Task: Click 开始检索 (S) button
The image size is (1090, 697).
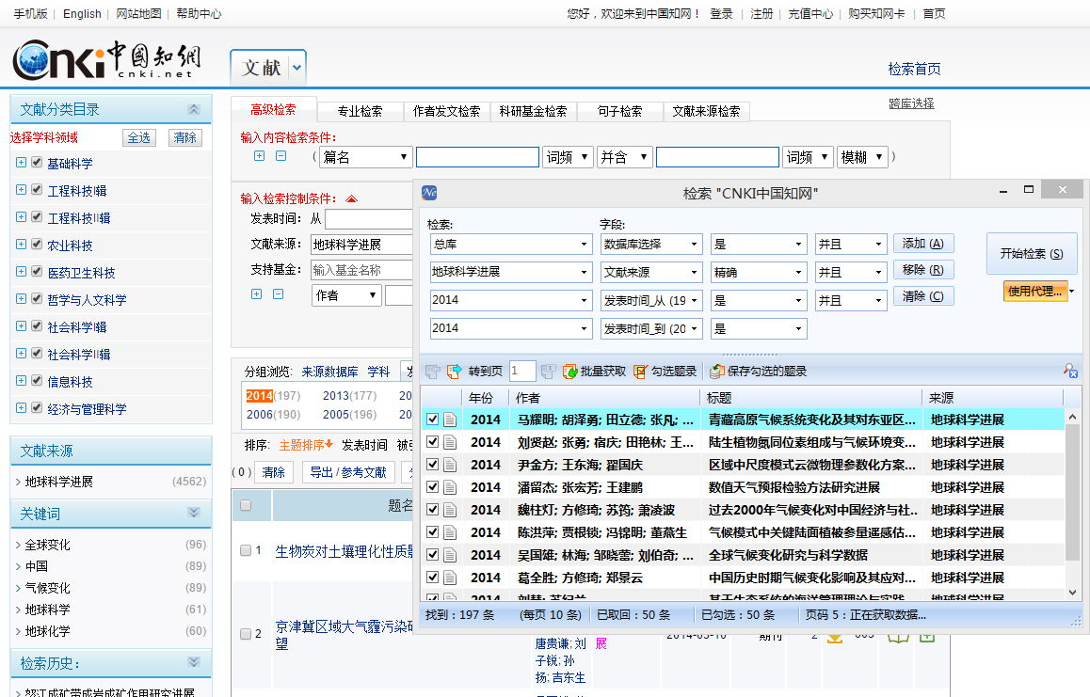Action: pos(1032,254)
